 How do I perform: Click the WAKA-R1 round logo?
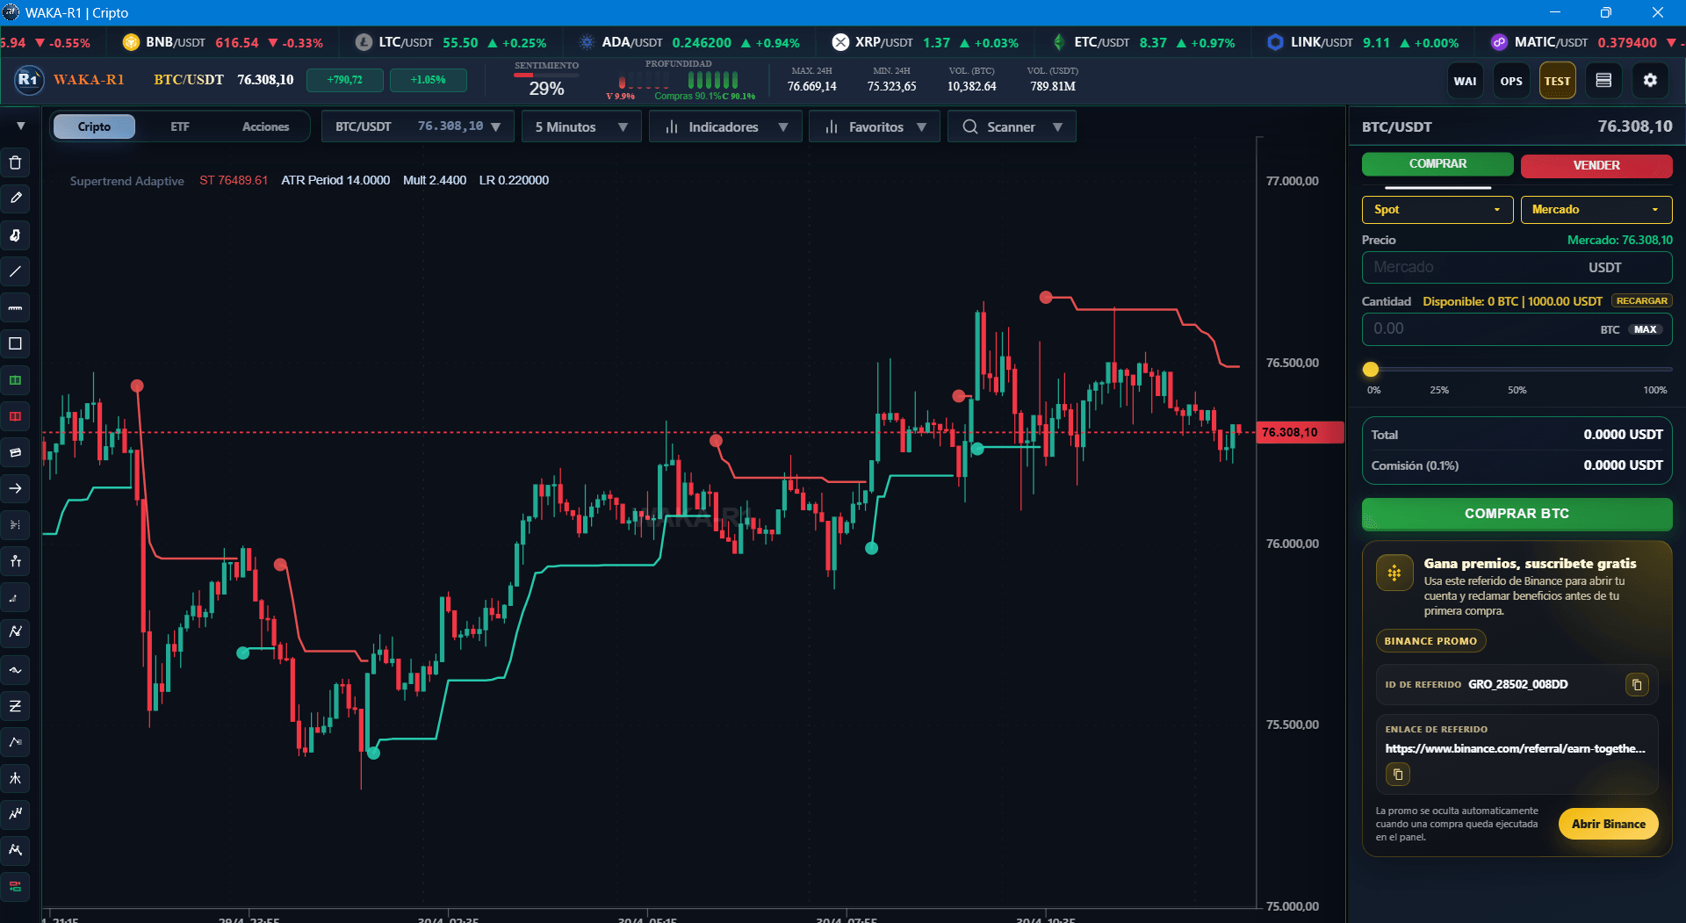point(29,80)
